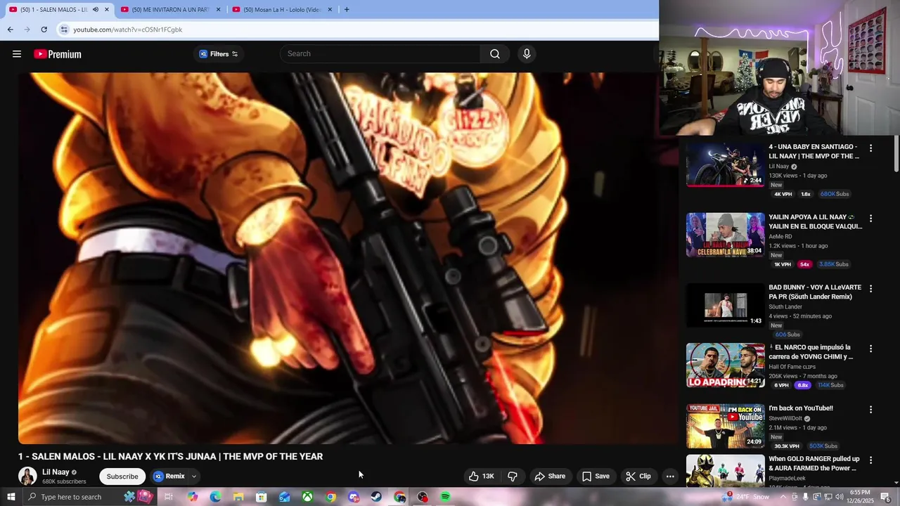Toggle the system volume speaker icon

[x=840, y=497]
